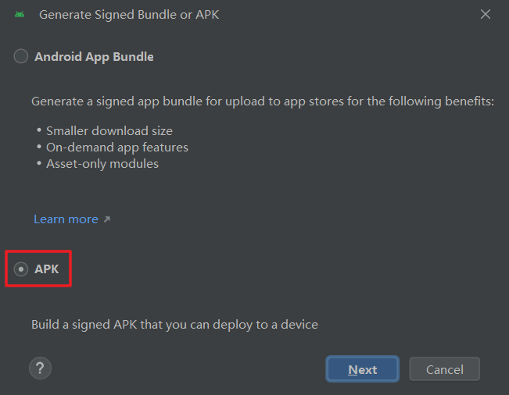
Task: Click the "APK" option label text
Action: [x=47, y=269]
